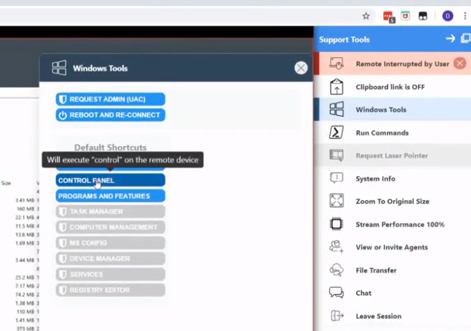Select Request Laser Pointer
471x331 pixels.
(x=392, y=155)
